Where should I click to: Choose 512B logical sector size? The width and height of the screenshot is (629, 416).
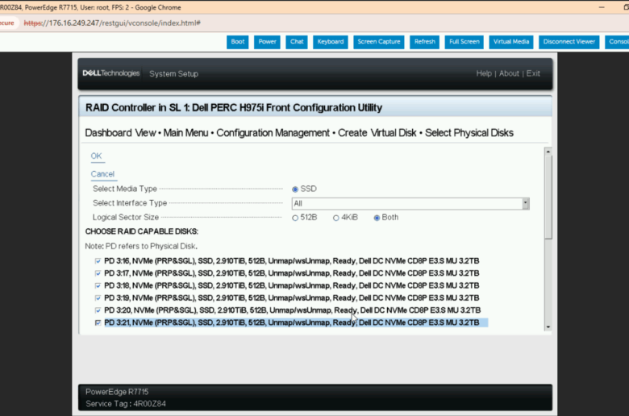[x=295, y=218]
